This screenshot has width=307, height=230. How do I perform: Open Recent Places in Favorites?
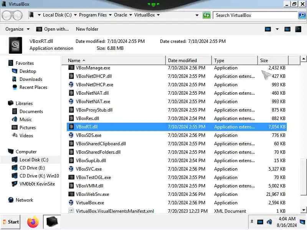point(33,87)
